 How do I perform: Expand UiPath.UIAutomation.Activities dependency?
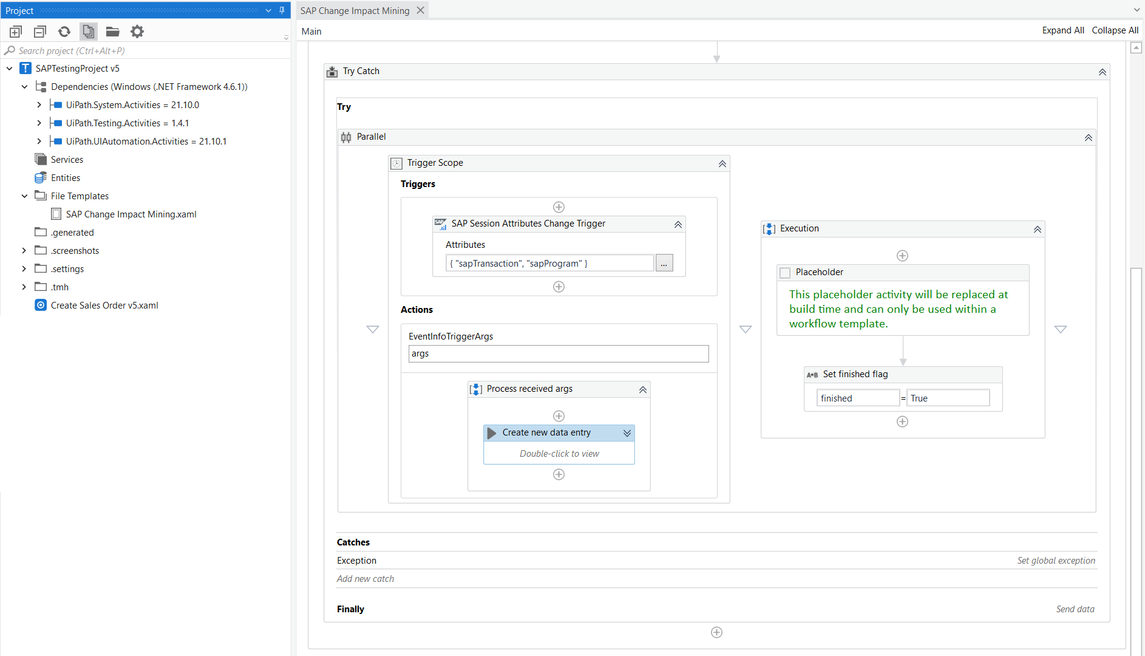tap(39, 142)
